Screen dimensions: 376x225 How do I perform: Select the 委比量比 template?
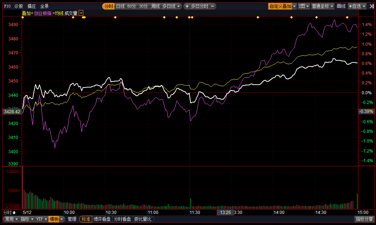(x=143, y=219)
